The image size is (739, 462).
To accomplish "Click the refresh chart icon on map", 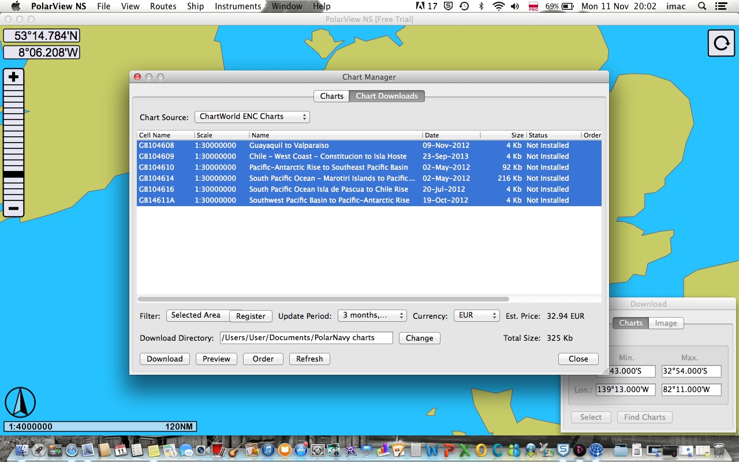I will tap(721, 43).
